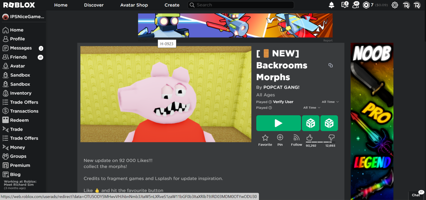The height and width of the screenshot is (200, 426).
Task: Give the game a thumbs down
Action: point(331,137)
